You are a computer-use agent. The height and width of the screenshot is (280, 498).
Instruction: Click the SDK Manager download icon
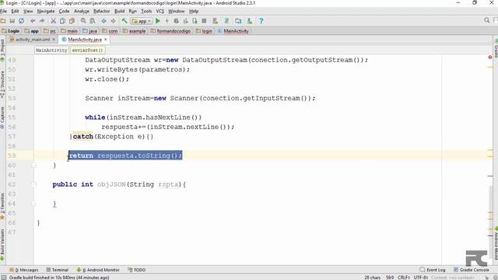coord(250,21)
